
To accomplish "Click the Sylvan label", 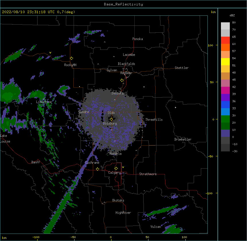I will [x=112, y=70].
